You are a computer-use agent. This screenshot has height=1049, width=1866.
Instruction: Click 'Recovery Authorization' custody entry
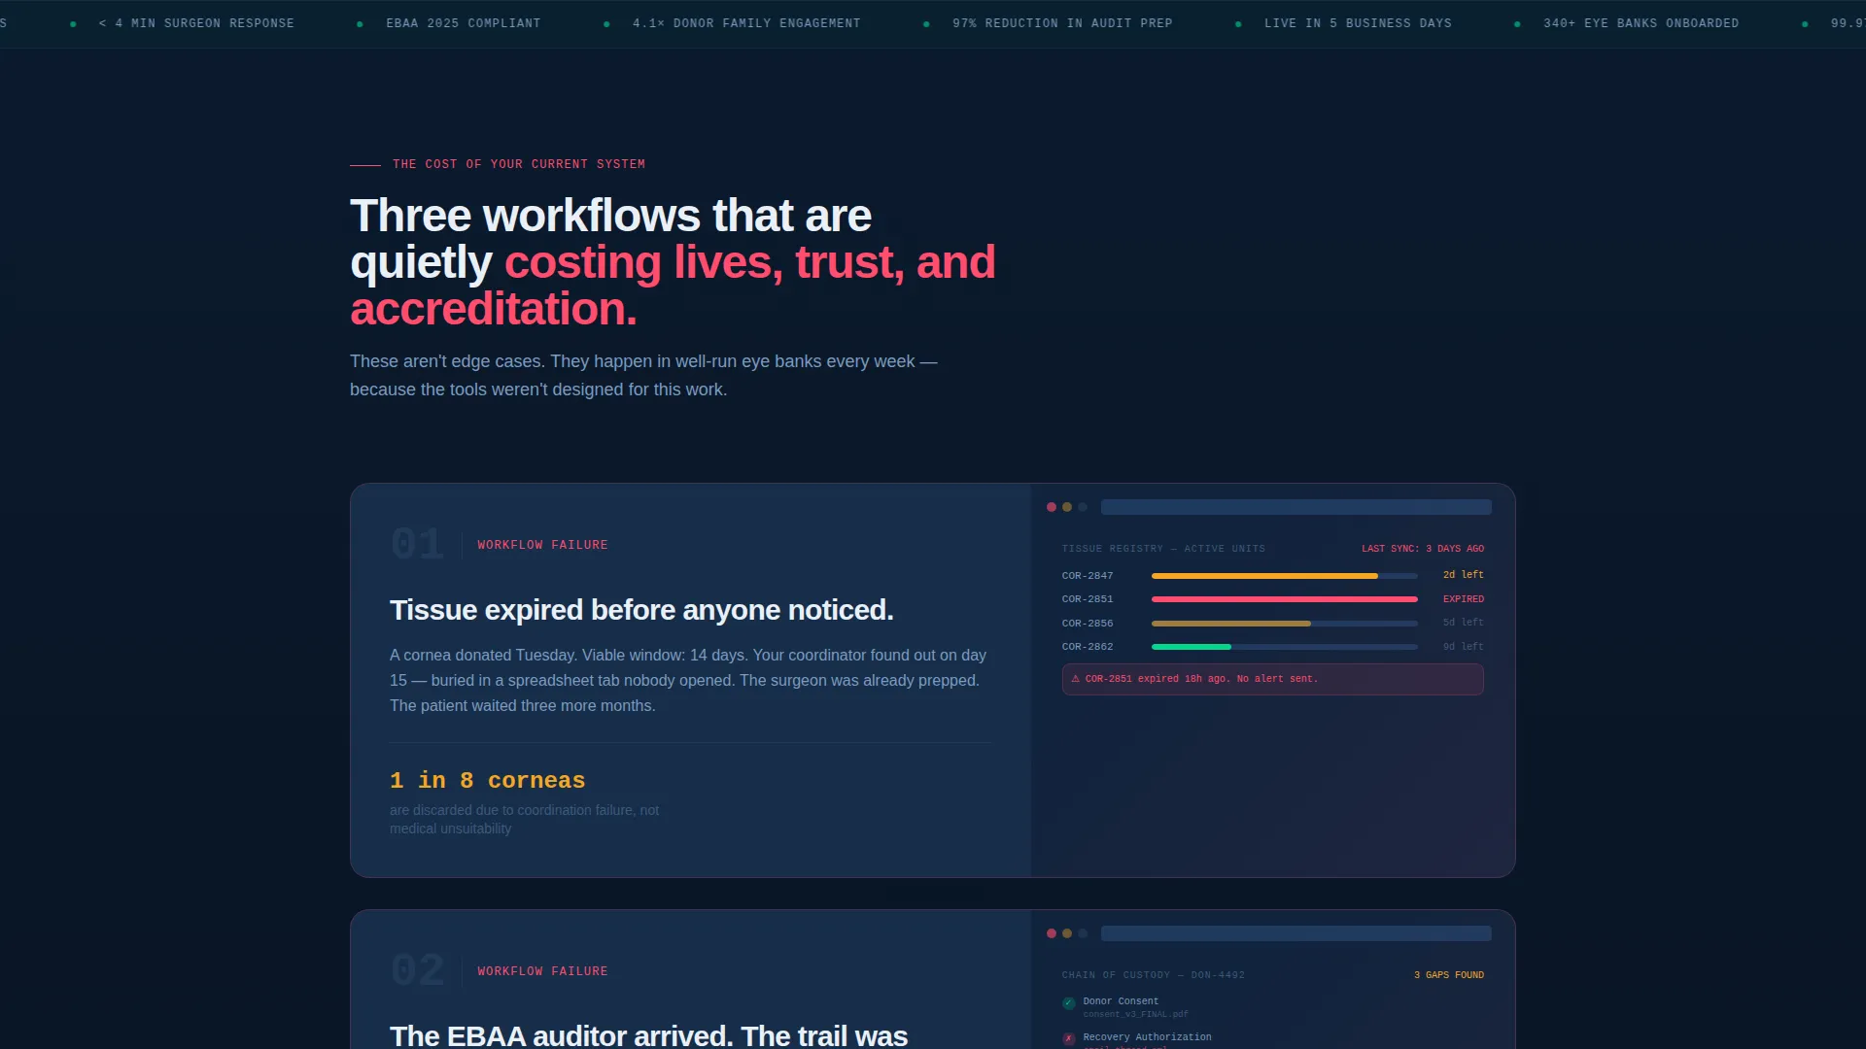click(x=1148, y=1037)
